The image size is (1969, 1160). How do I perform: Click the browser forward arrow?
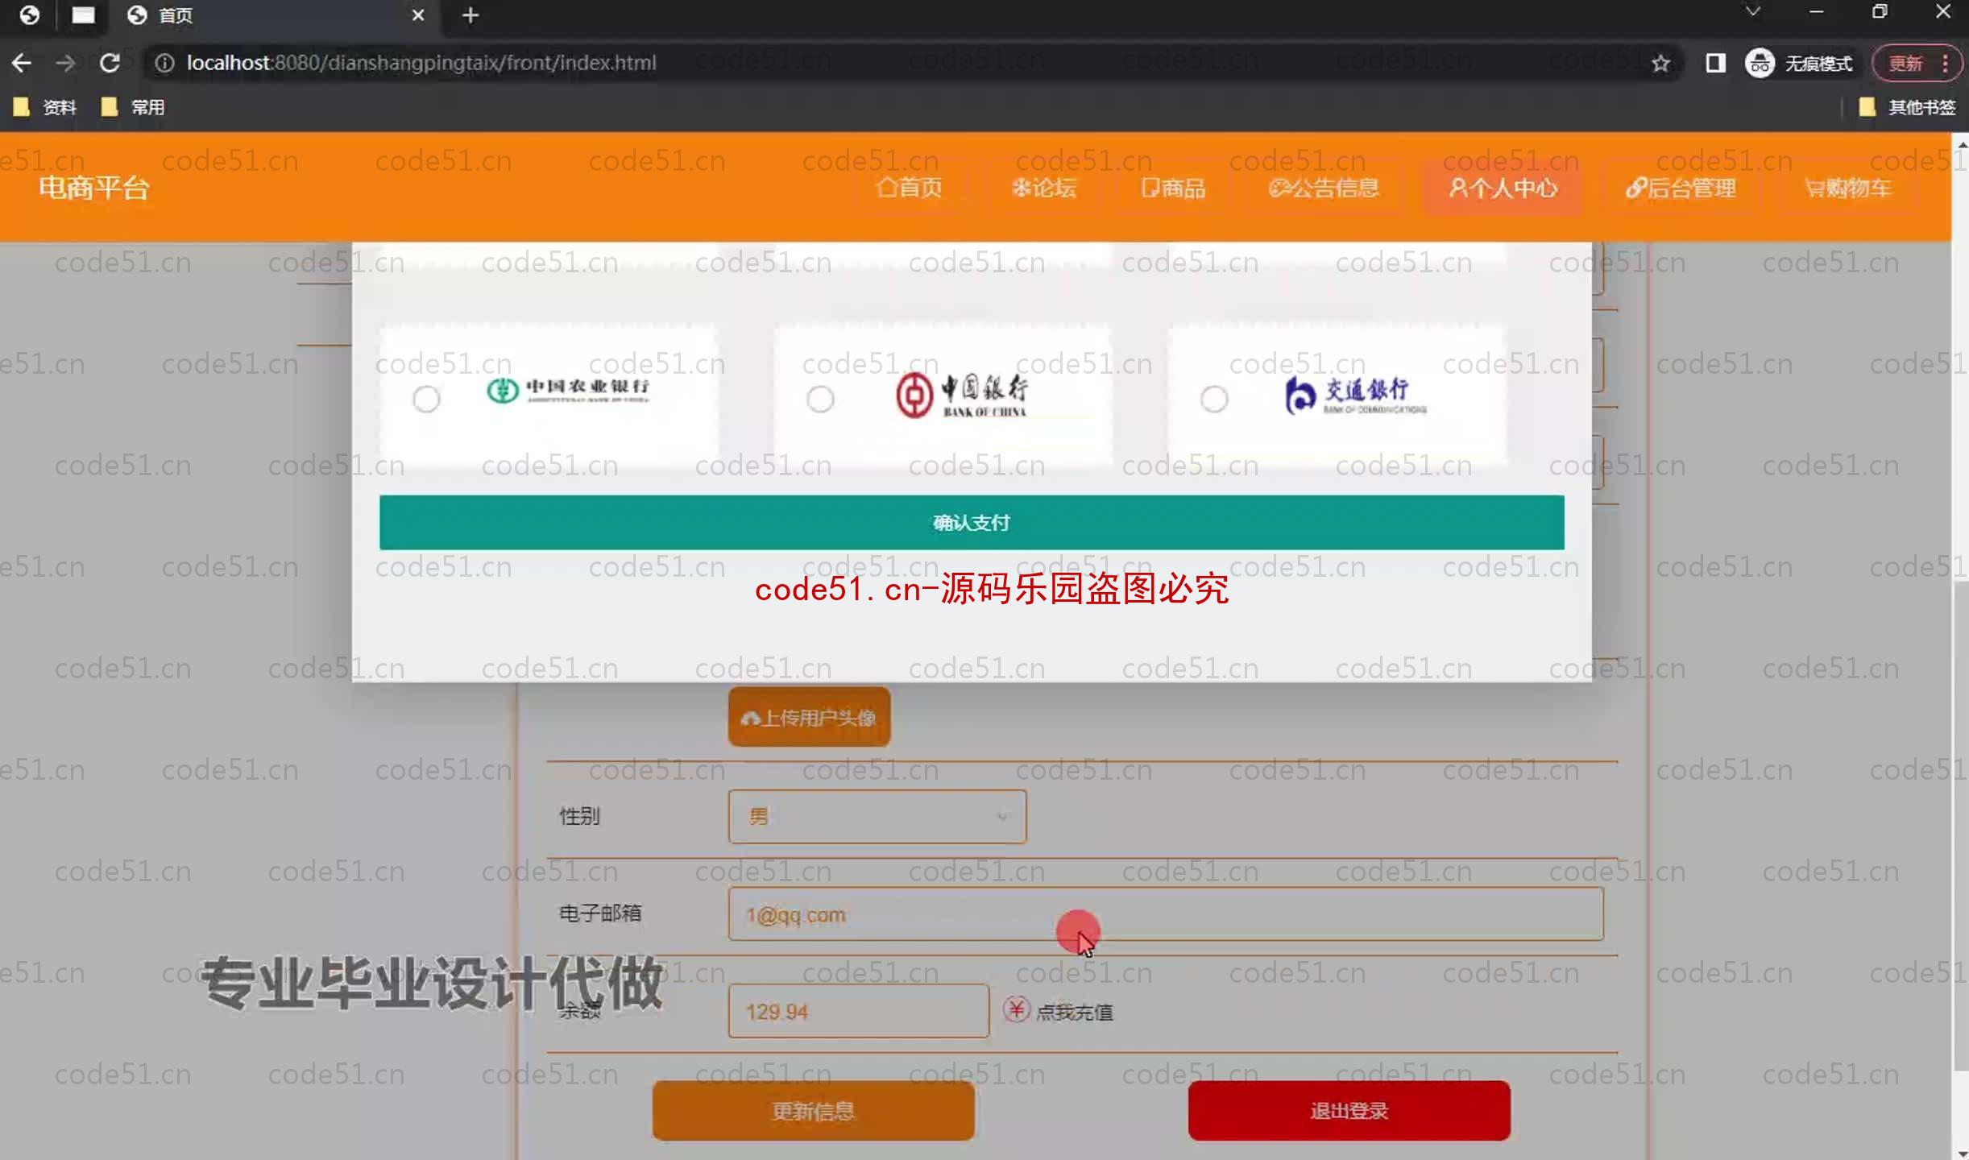click(66, 63)
